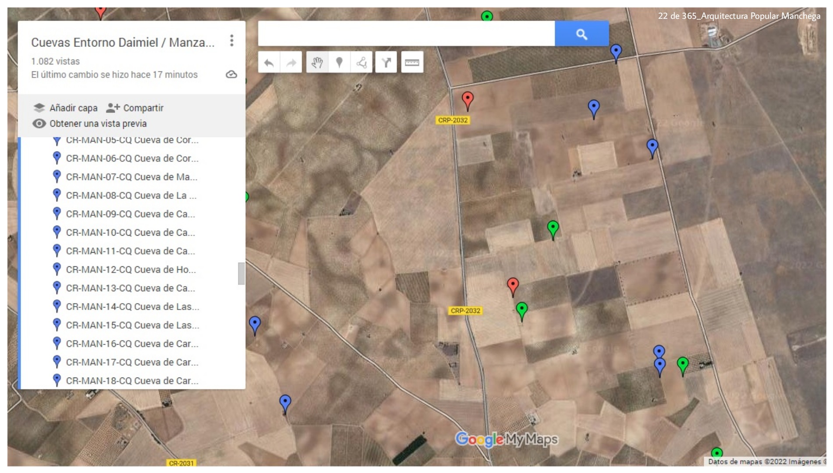Click Obtener una vista previa

[x=90, y=124]
